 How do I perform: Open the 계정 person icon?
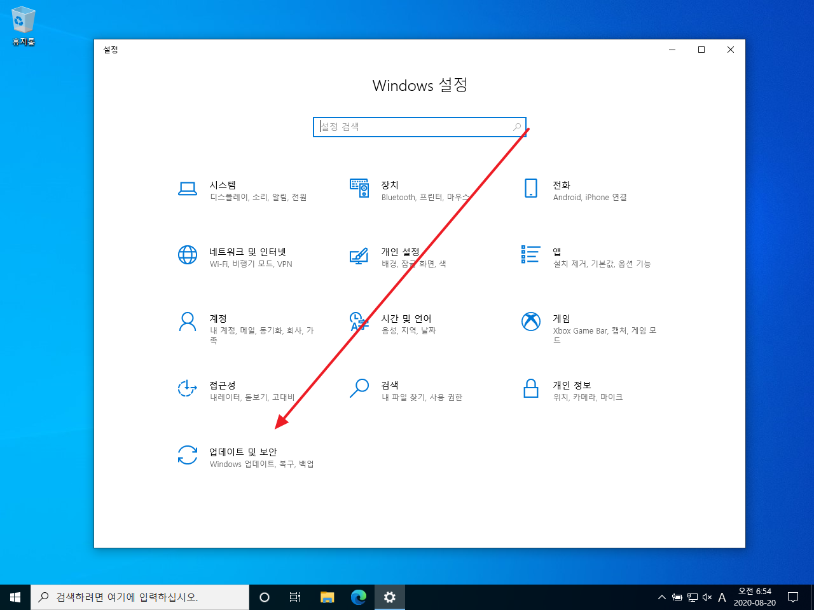coord(188,322)
